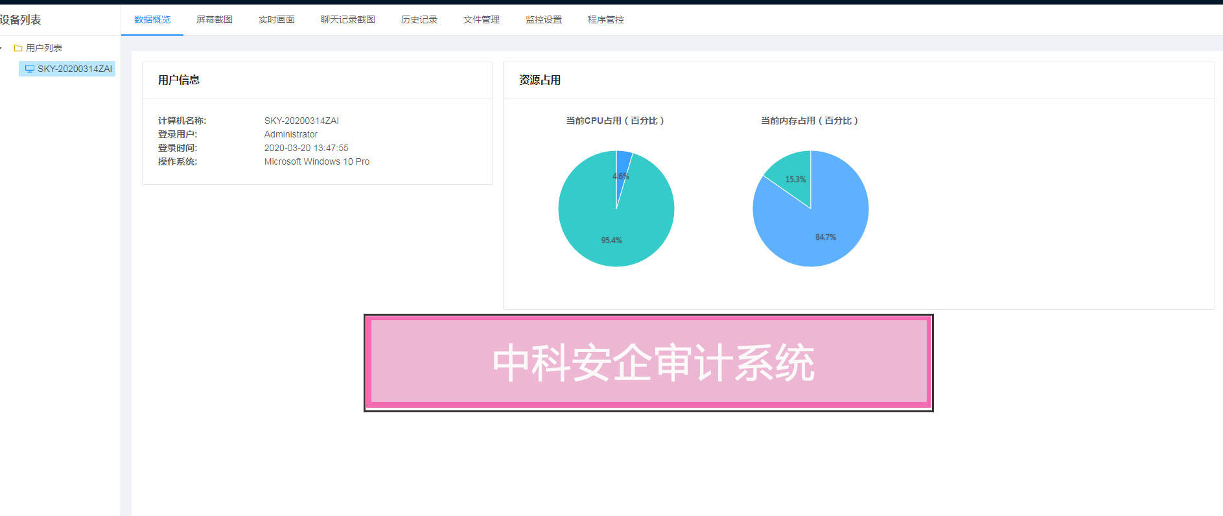Click the Microsoft Windows 10 Pro text

[316, 161]
